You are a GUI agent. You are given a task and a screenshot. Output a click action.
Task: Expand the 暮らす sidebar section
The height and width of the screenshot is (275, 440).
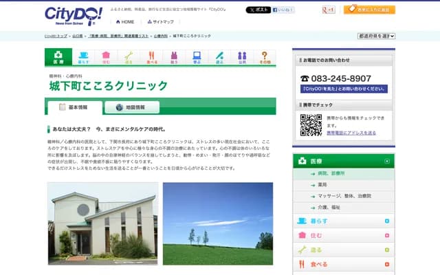387,221
